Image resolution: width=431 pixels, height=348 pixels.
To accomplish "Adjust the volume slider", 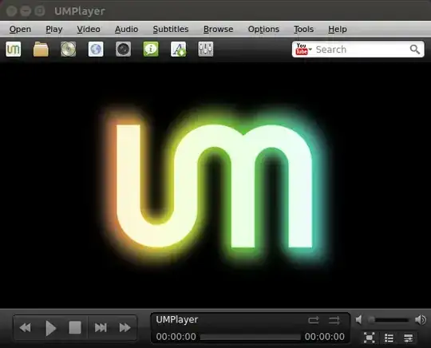I will [x=389, y=320].
